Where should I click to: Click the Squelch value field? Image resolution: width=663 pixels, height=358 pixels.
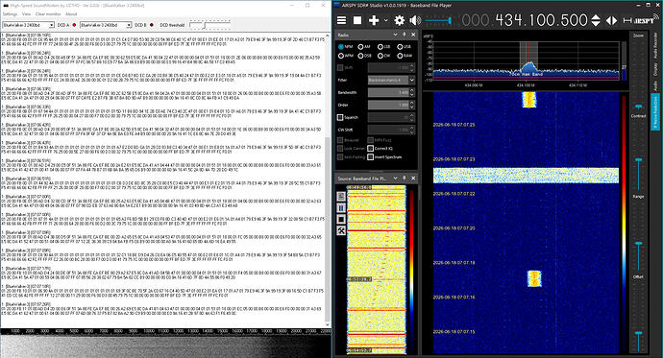point(391,117)
